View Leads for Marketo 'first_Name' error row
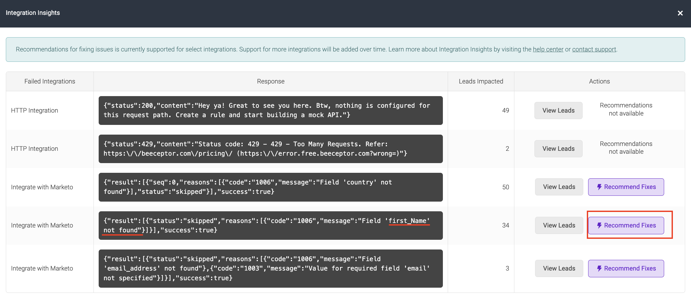 pyautogui.click(x=559, y=225)
